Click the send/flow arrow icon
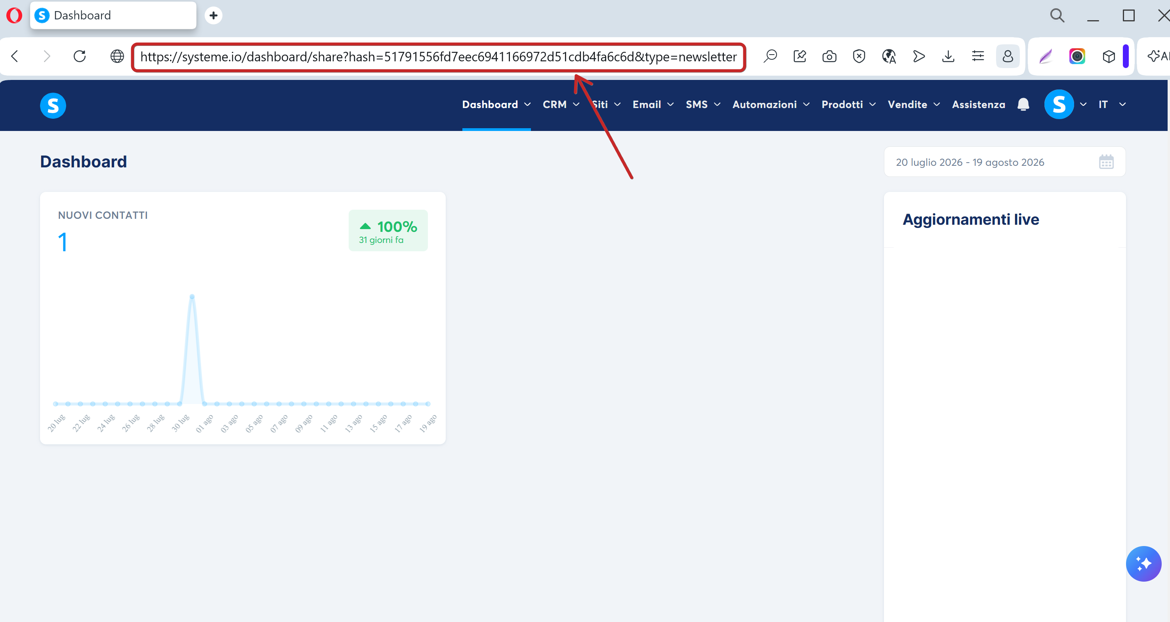Viewport: 1170px width, 622px height. [919, 56]
